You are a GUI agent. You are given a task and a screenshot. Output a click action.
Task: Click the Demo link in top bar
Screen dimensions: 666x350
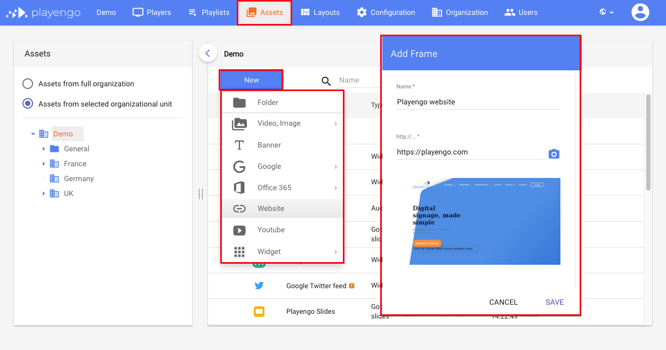click(106, 12)
